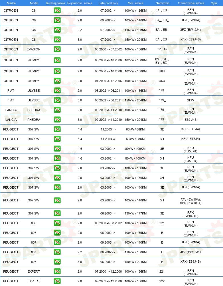Select "XFX (ES9J4S)" in the Peugeot 807 row
The width and height of the screenshot is (223, 286).
coord(190,262)
